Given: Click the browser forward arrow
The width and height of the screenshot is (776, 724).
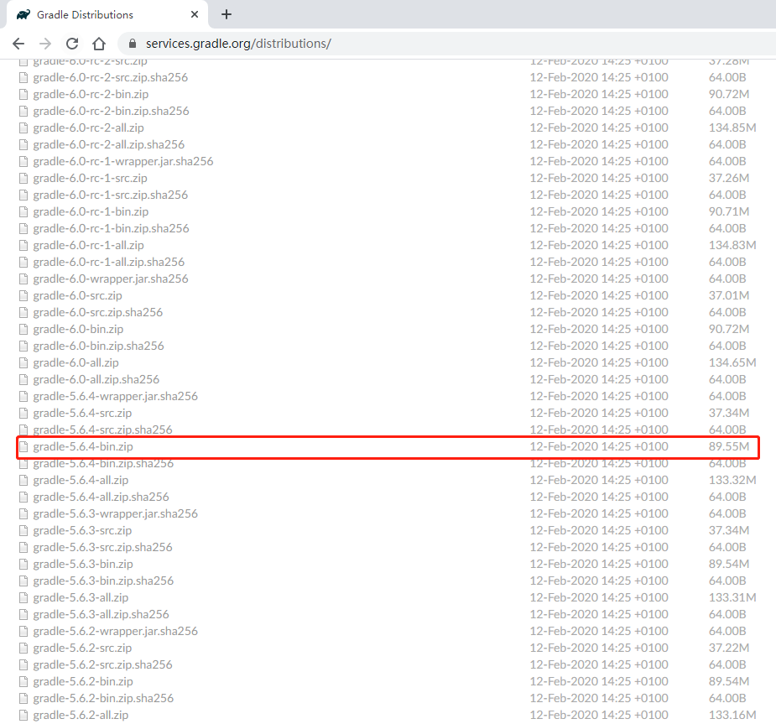Looking at the screenshot, I should coord(45,44).
